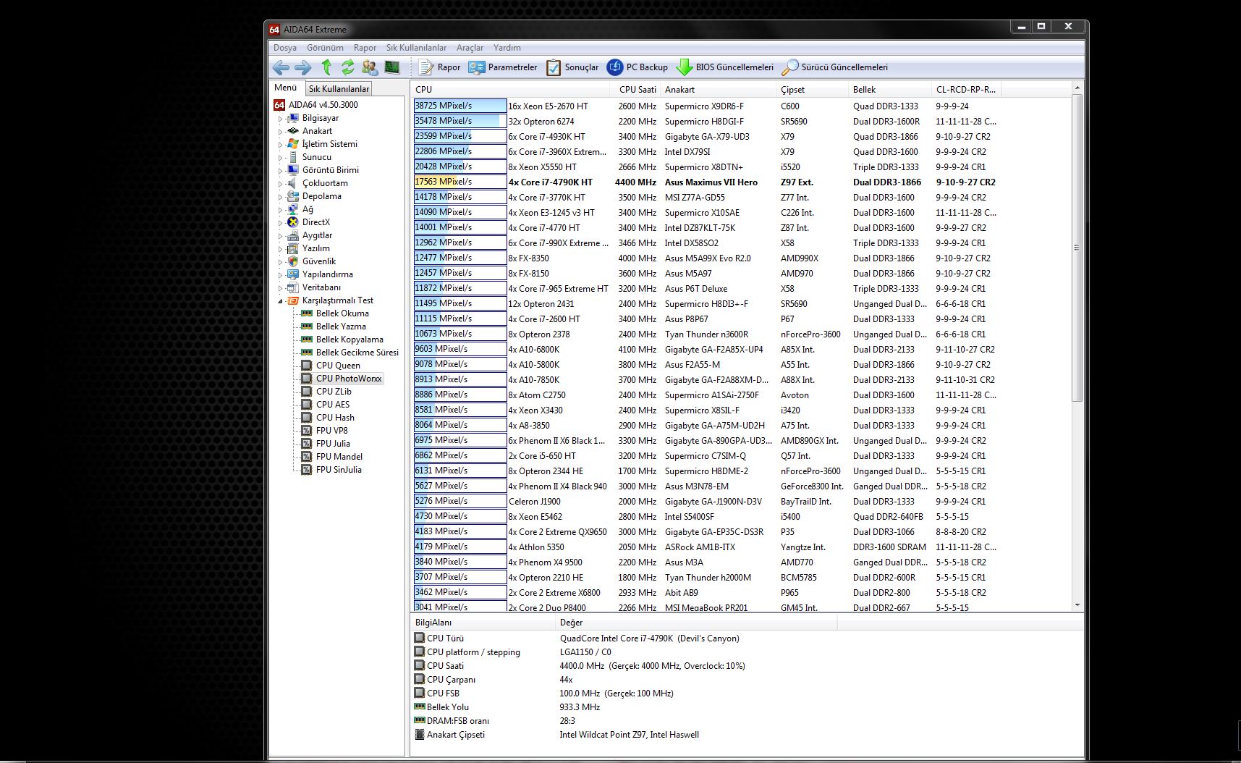Image resolution: width=1241 pixels, height=763 pixels.
Task: Click the Forward navigation arrow
Action: click(x=302, y=67)
